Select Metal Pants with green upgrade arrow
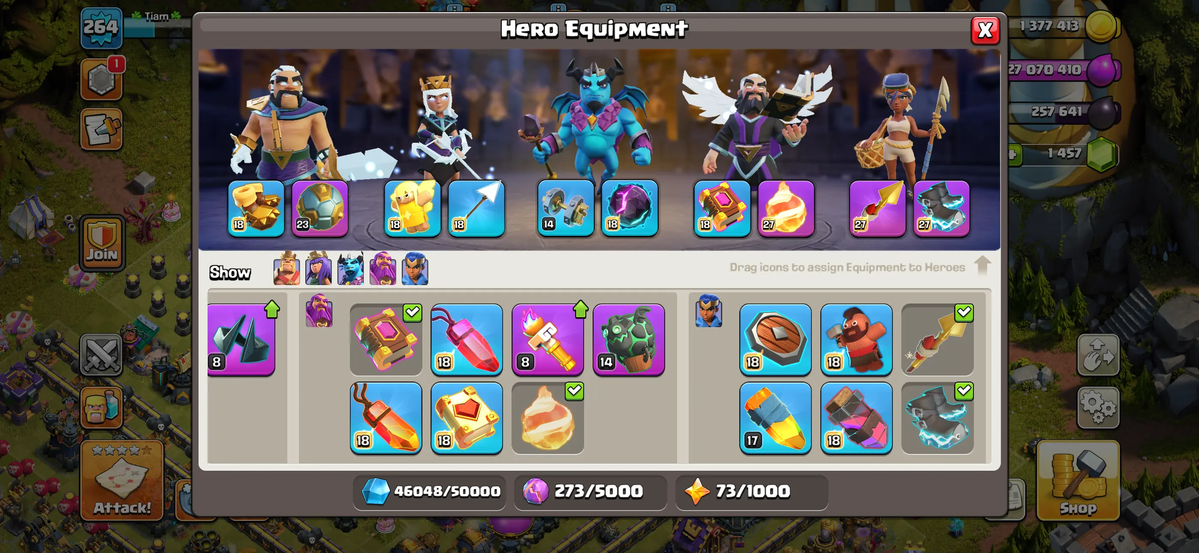Screen dimensions: 1199x553 (x=241, y=340)
